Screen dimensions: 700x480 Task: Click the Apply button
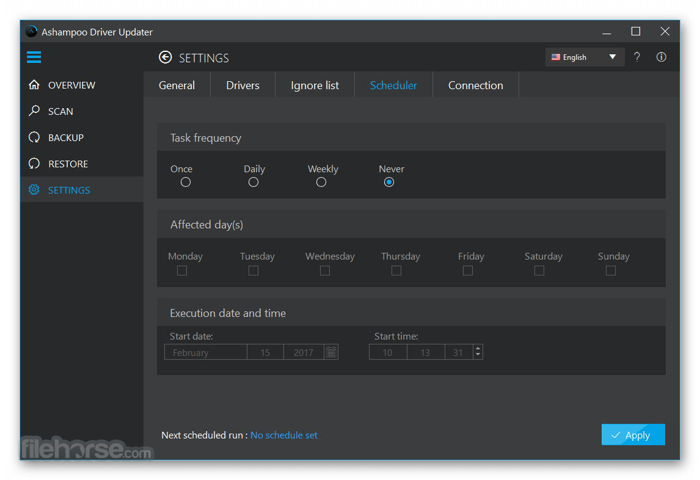(x=633, y=434)
